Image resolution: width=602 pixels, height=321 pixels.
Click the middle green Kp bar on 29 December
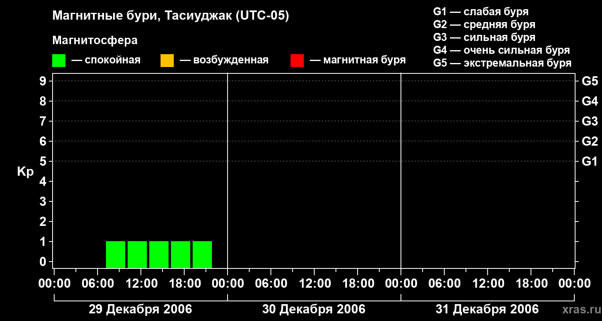[159, 254]
